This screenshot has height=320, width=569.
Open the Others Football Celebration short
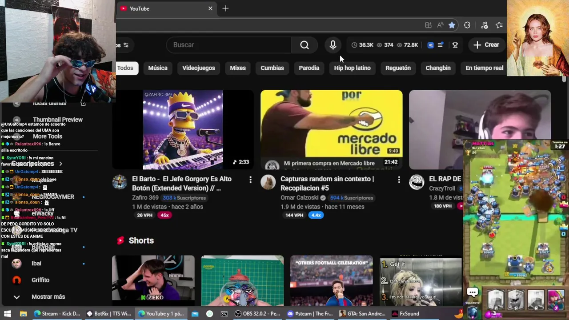click(332, 280)
